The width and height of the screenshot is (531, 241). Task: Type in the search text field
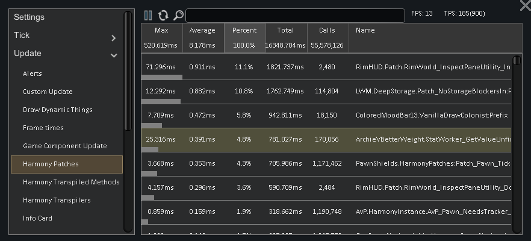click(x=295, y=16)
